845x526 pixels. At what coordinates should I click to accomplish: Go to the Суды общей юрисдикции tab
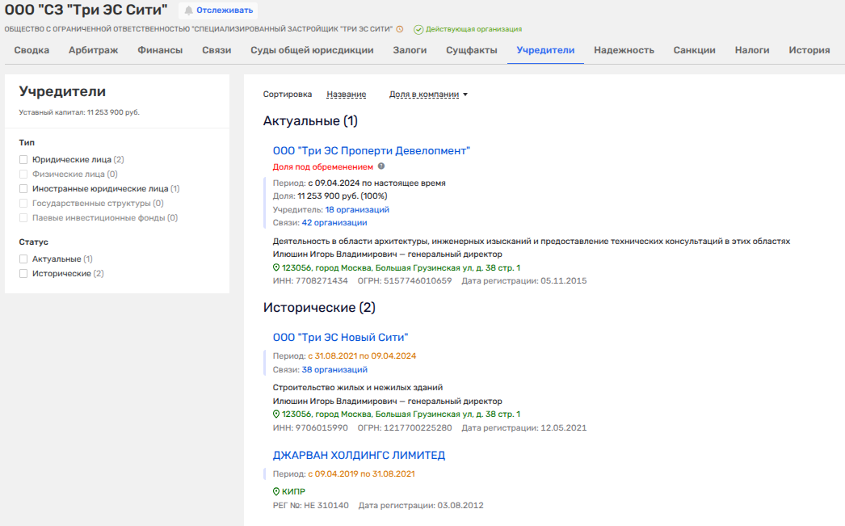[312, 50]
